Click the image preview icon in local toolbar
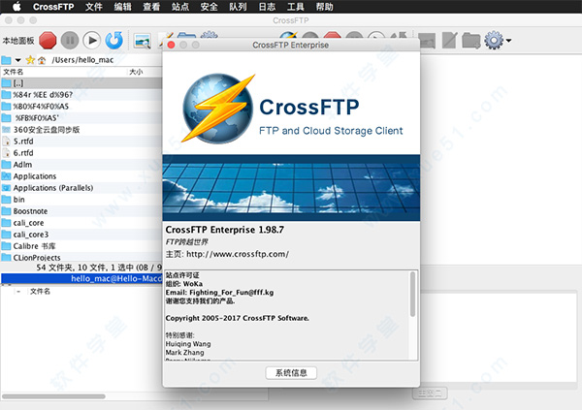Viewport: 582px width, 410px height. point(143,41)
